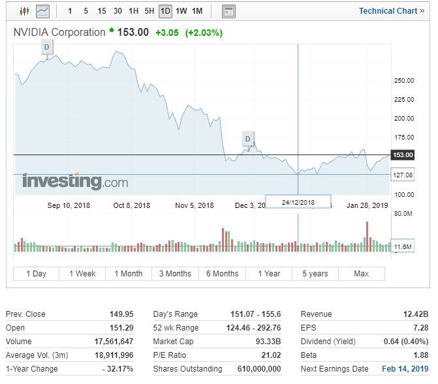Click the Sep 10, 2018 axis date
Viewport: 438px width, 384px height.
click(x=69, y=205)
